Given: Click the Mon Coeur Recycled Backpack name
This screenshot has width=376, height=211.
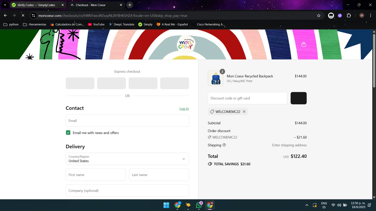Looking at the screenshot, I should pos(250,76).
